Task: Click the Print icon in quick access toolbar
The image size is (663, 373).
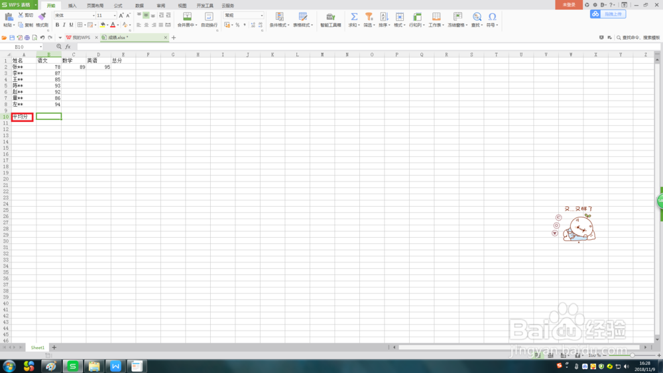Action: (27, 38)
